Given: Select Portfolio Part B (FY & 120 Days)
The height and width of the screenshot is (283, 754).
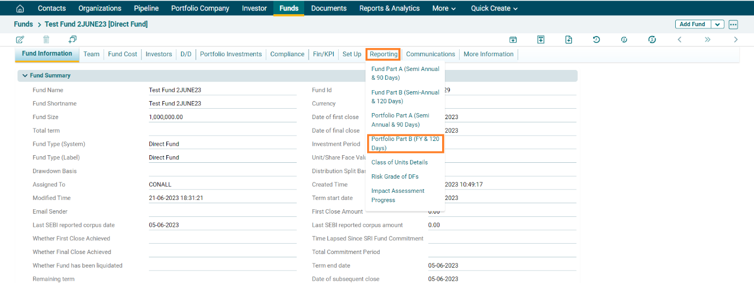Looking at the screenshot, I should tap(405, 144).
